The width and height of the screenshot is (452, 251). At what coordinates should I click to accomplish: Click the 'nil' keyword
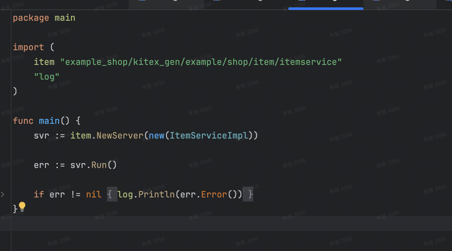[94, 194]
